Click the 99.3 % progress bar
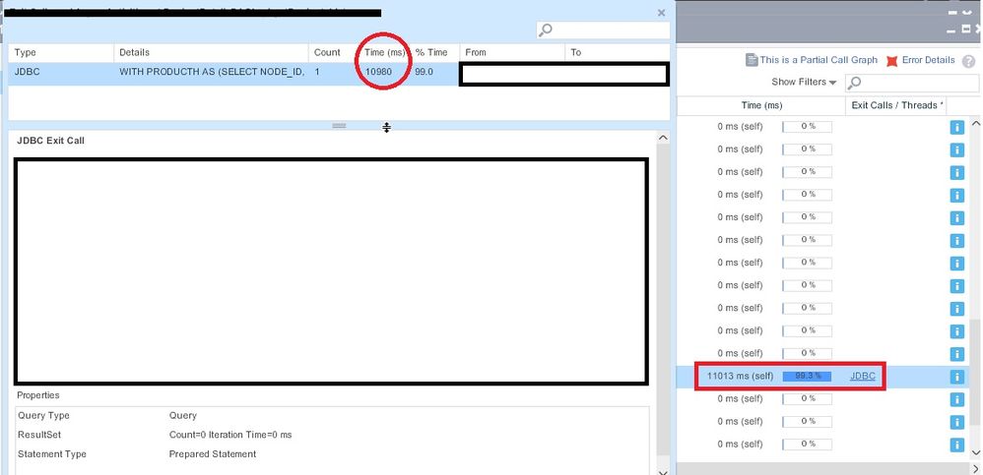The image size is (983, 475). [807, 377]
